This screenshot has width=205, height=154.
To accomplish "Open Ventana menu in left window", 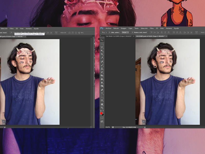I will tap(28, 28).
